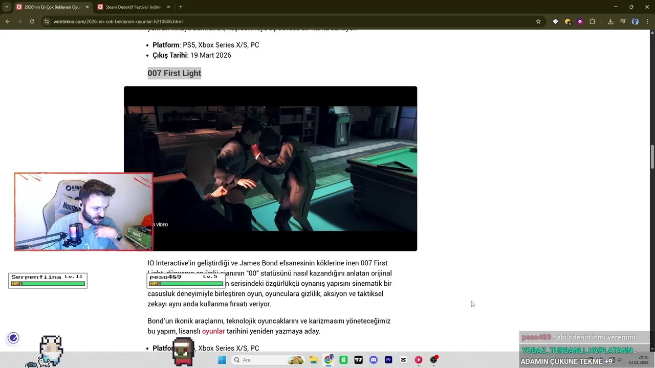
Task: Open a new browser tab
Action: pyautogui.click(x=181, y=7)
